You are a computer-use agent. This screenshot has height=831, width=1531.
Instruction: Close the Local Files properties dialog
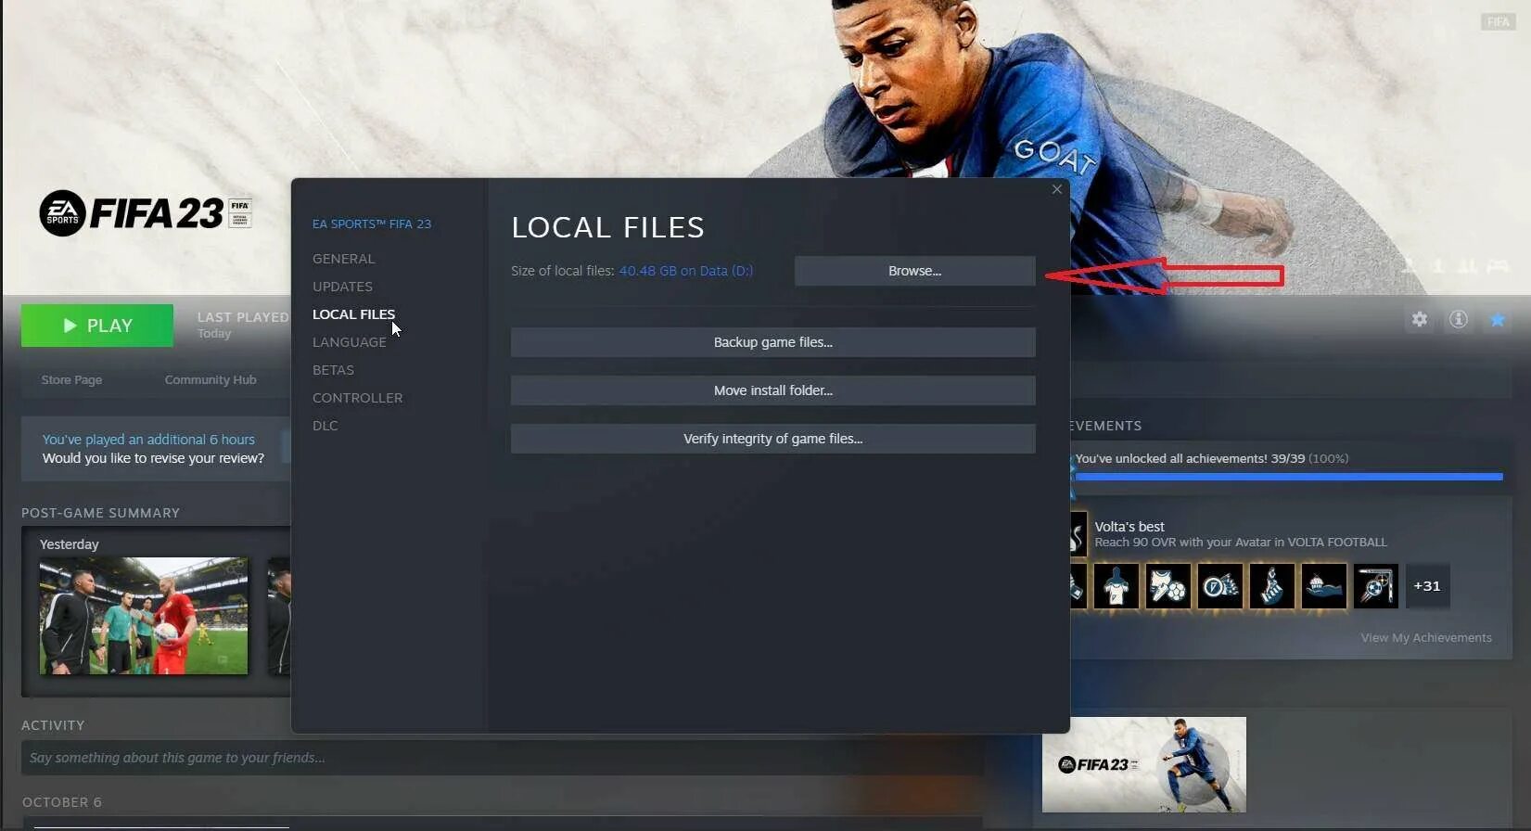pyautogui.click(x=1057, y=189)
